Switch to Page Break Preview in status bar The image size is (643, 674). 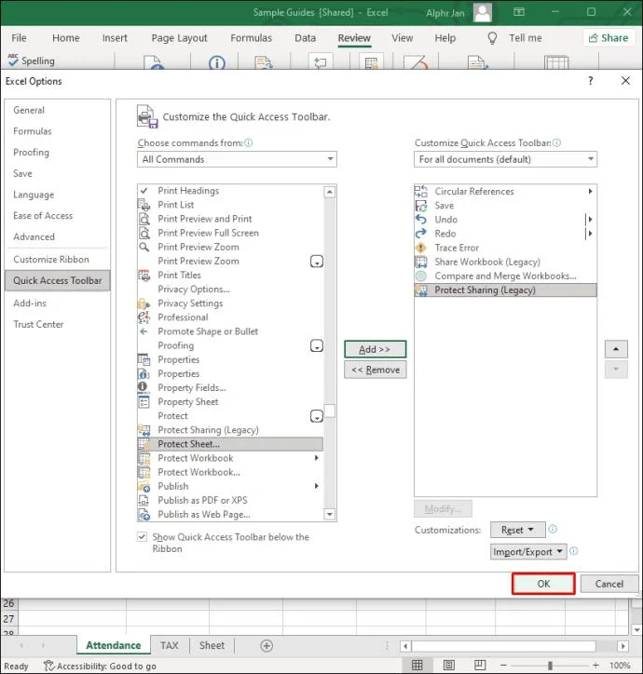click(480, 666)
